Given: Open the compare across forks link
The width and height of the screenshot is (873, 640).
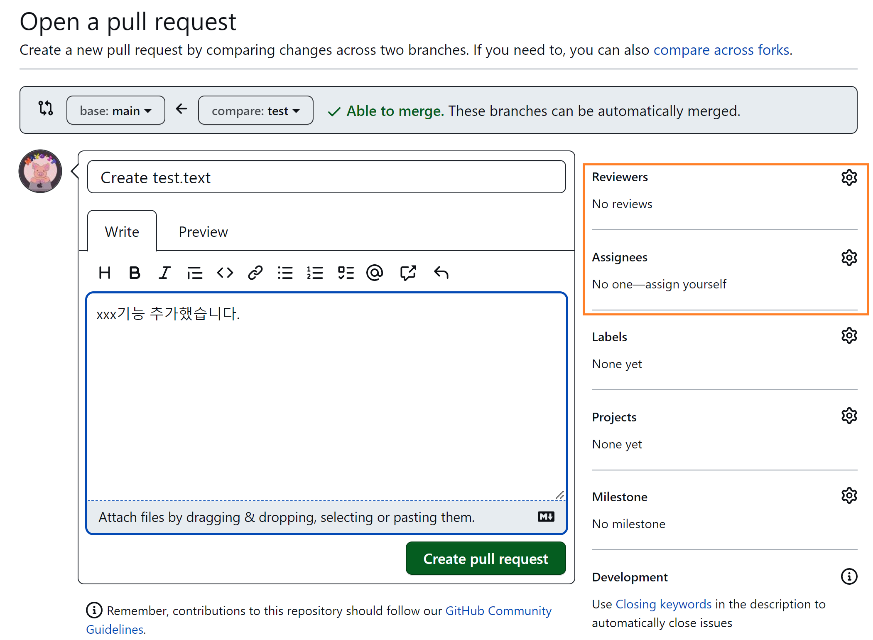Looking at the screenshot, I should coord(721,50).
